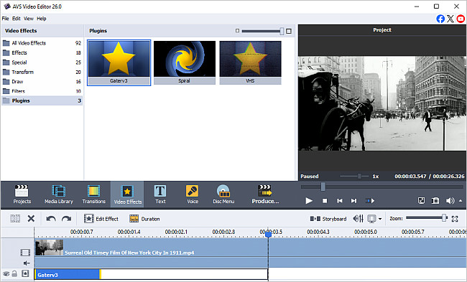Select the Plugins folder
This screenshot has width=467, height=282.
(42, 100)
